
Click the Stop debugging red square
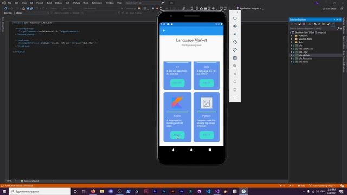pyautogui.click(x=157, y=9)
